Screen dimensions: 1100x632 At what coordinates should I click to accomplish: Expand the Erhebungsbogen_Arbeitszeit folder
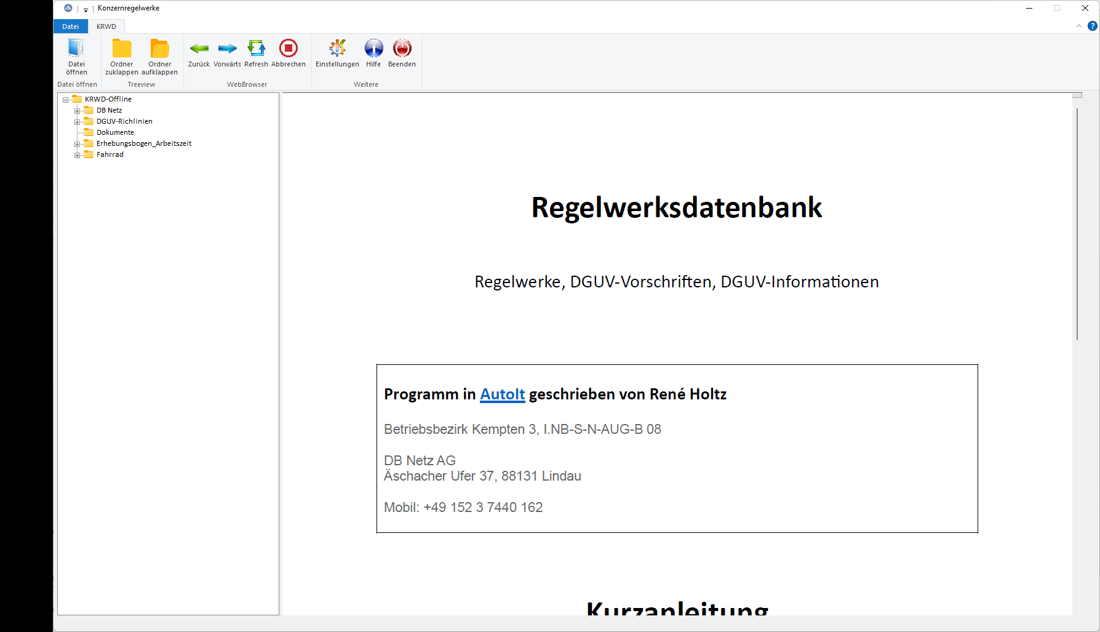tap(78, 144)
